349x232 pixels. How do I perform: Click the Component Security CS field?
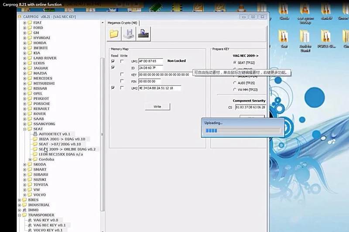tap(250, 107)
